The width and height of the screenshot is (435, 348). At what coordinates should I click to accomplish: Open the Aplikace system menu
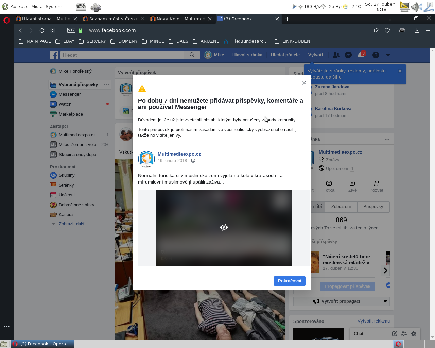coord(19,6)
